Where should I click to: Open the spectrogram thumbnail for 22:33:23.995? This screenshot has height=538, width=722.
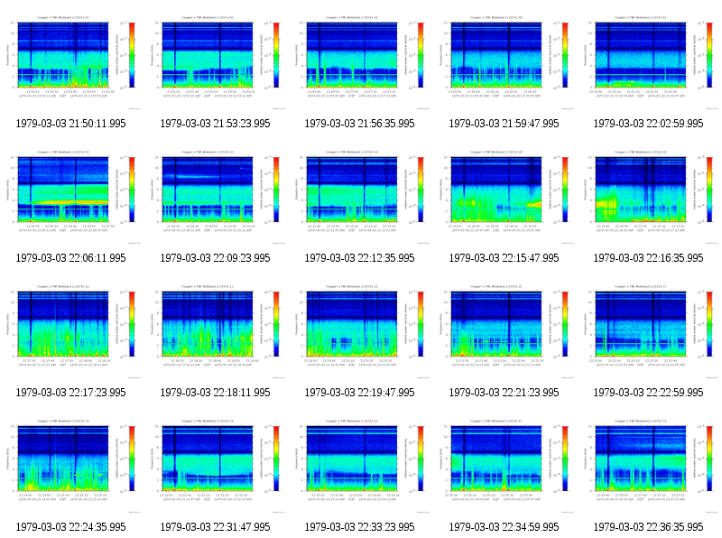pyautogui.click(x=359, y=466)
